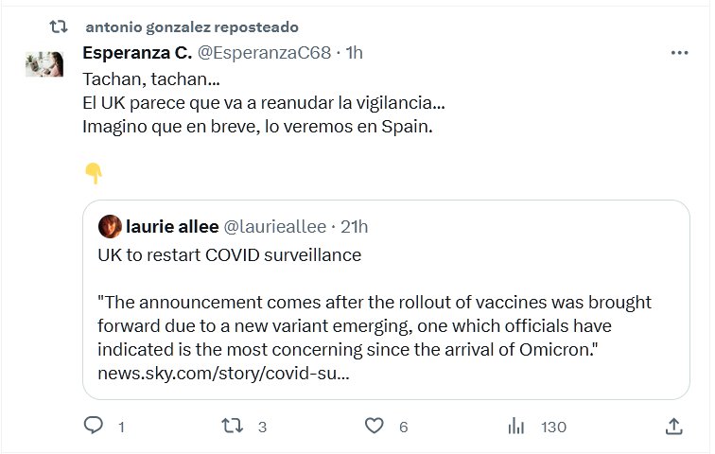Share the tweet via the upload icon
This screenshot has width=715, height=454.
673,427
